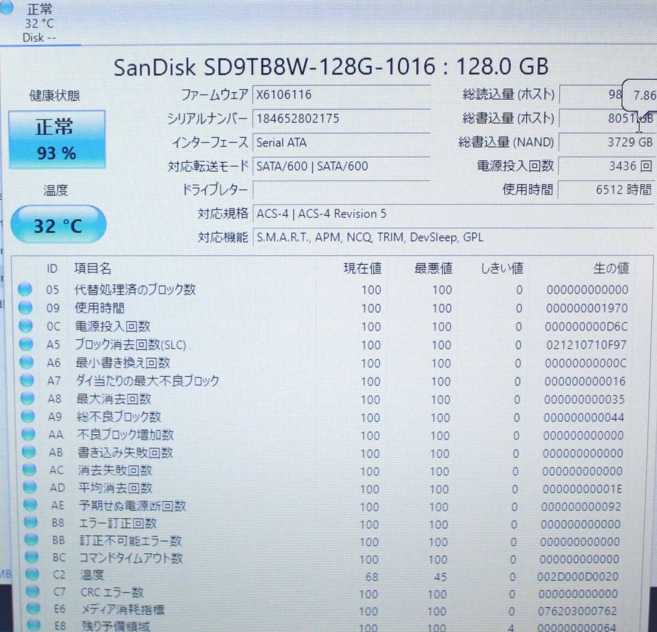Click the status icon for row AC 消去失敗回数
657x632 pixels.
(x=29, y=469)
